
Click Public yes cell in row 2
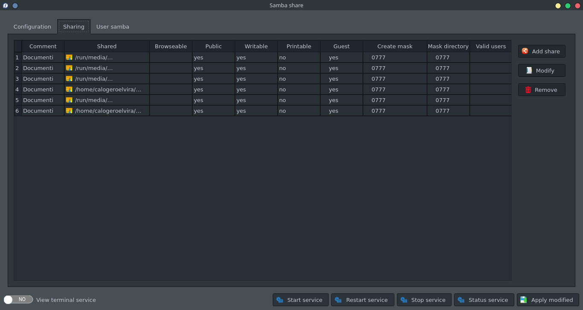213,68
